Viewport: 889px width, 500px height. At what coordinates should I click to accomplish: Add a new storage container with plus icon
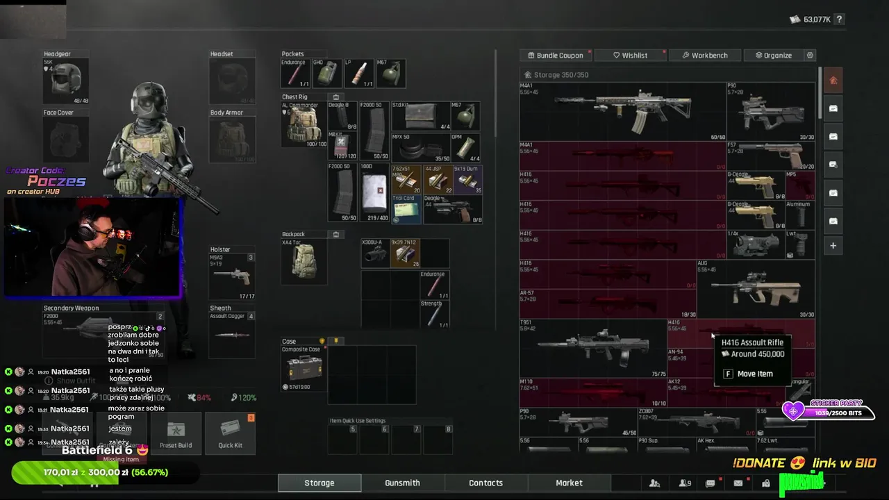point(833,245)
